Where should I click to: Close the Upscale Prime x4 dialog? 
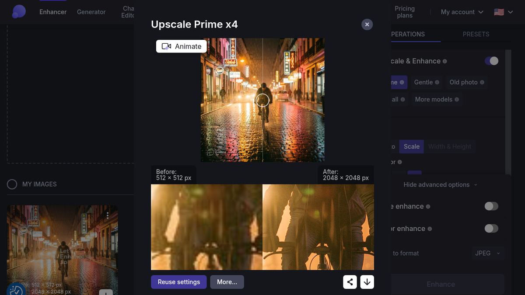[x=367, y=24]
